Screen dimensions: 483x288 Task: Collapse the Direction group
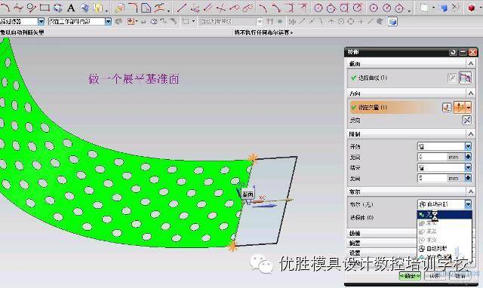click(x=471, y=93)
